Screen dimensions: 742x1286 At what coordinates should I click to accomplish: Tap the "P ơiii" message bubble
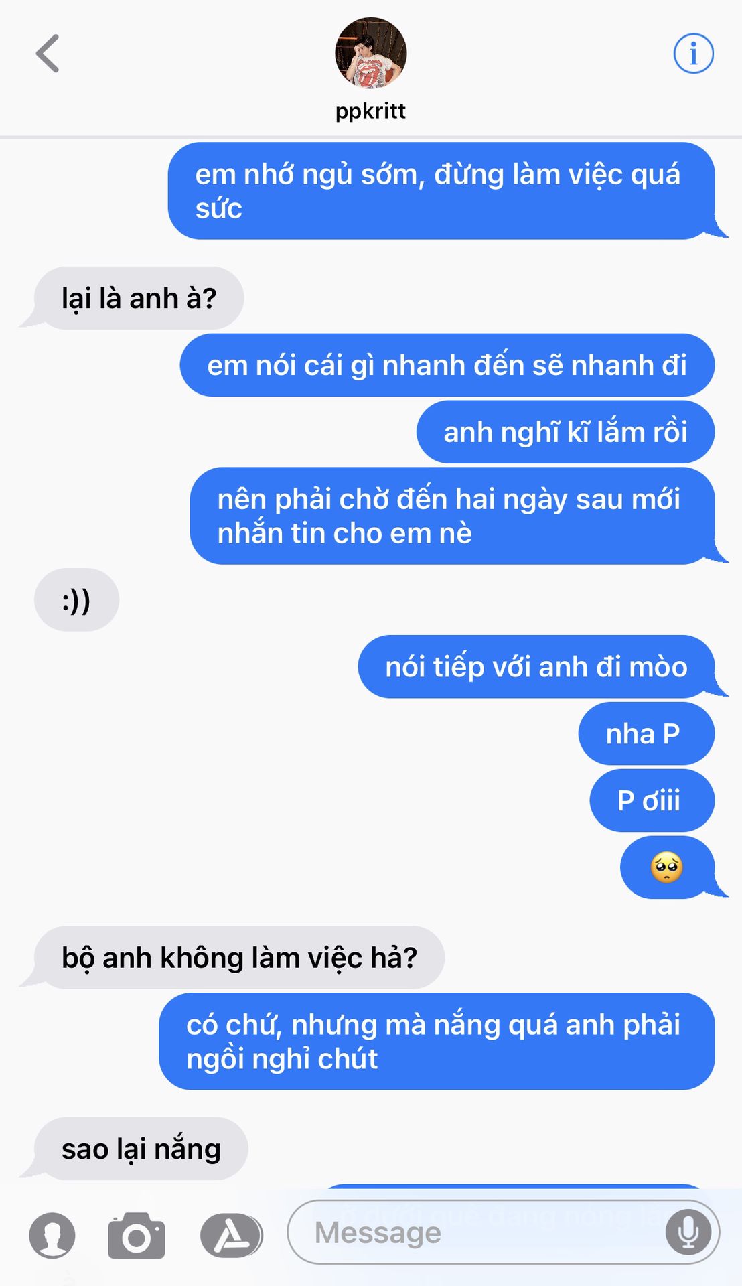(x=652, y=800)
